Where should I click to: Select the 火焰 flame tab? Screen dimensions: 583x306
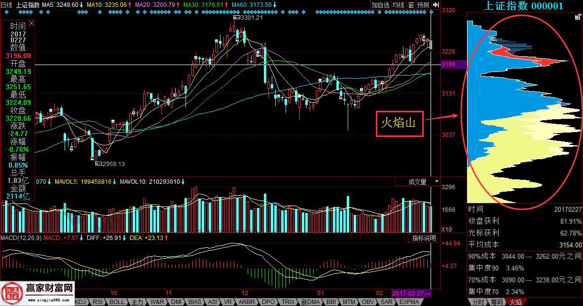click(515, 302)
